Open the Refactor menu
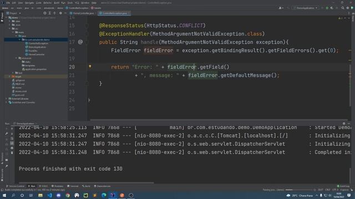 point(48,3)
